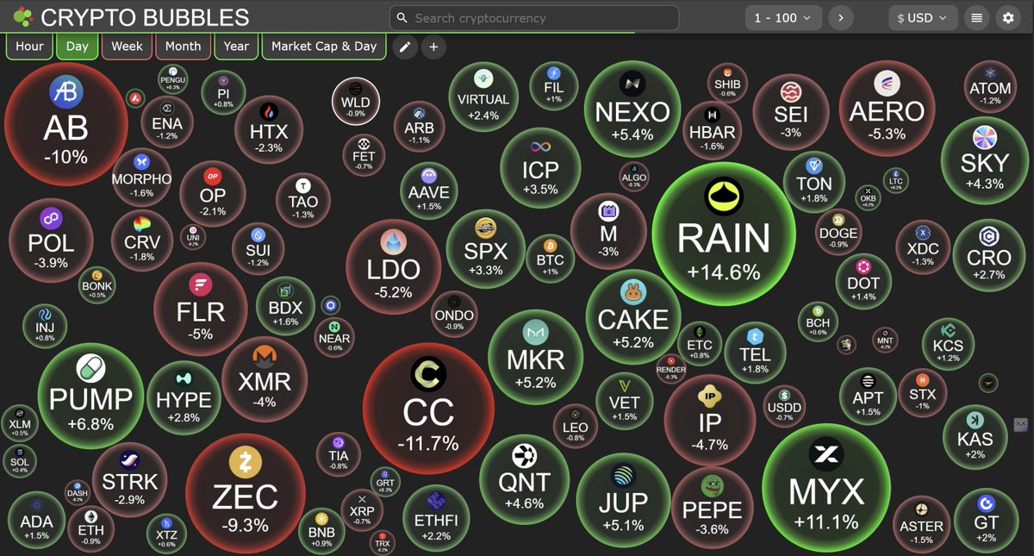Image resolution: width=1034 pixels, height=556 pixels.
Task: Select the GT bubble
Action: 987,519
